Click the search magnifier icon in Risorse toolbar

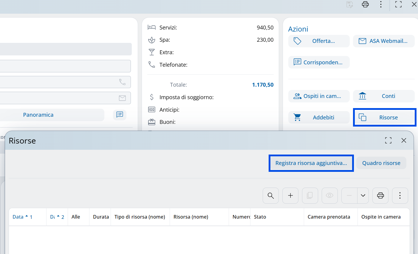coord(270,196)
